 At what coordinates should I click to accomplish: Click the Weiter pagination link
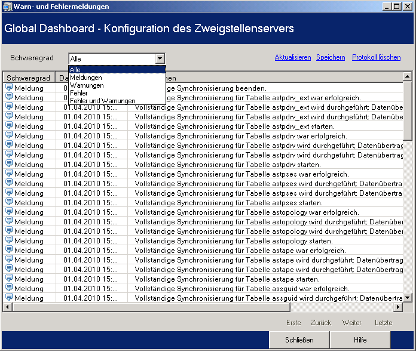click(351, 323)
